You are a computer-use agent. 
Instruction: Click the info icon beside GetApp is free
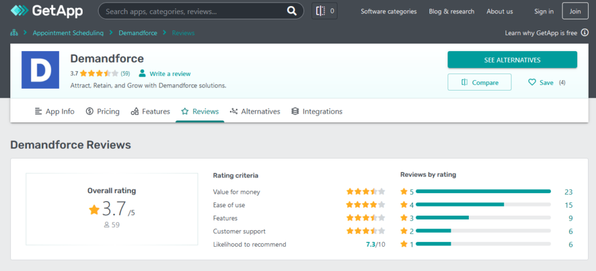(x=584, y=33)
